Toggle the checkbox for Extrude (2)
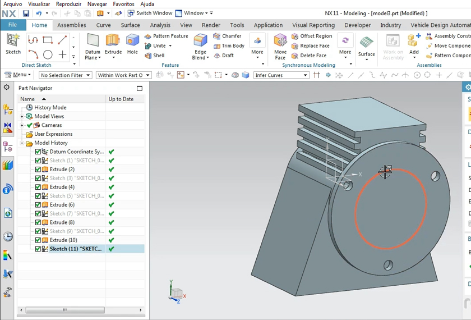 click(x=38, y=170)
